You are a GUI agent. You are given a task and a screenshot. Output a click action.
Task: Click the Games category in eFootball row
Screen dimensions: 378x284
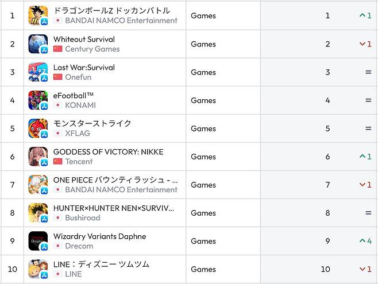(x=203, y=100)
